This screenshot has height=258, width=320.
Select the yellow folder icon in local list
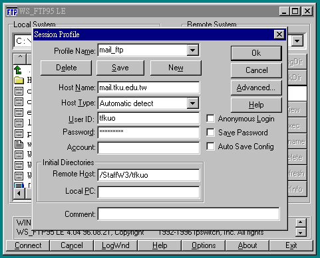pyautogui.click(x=19, y=80)
